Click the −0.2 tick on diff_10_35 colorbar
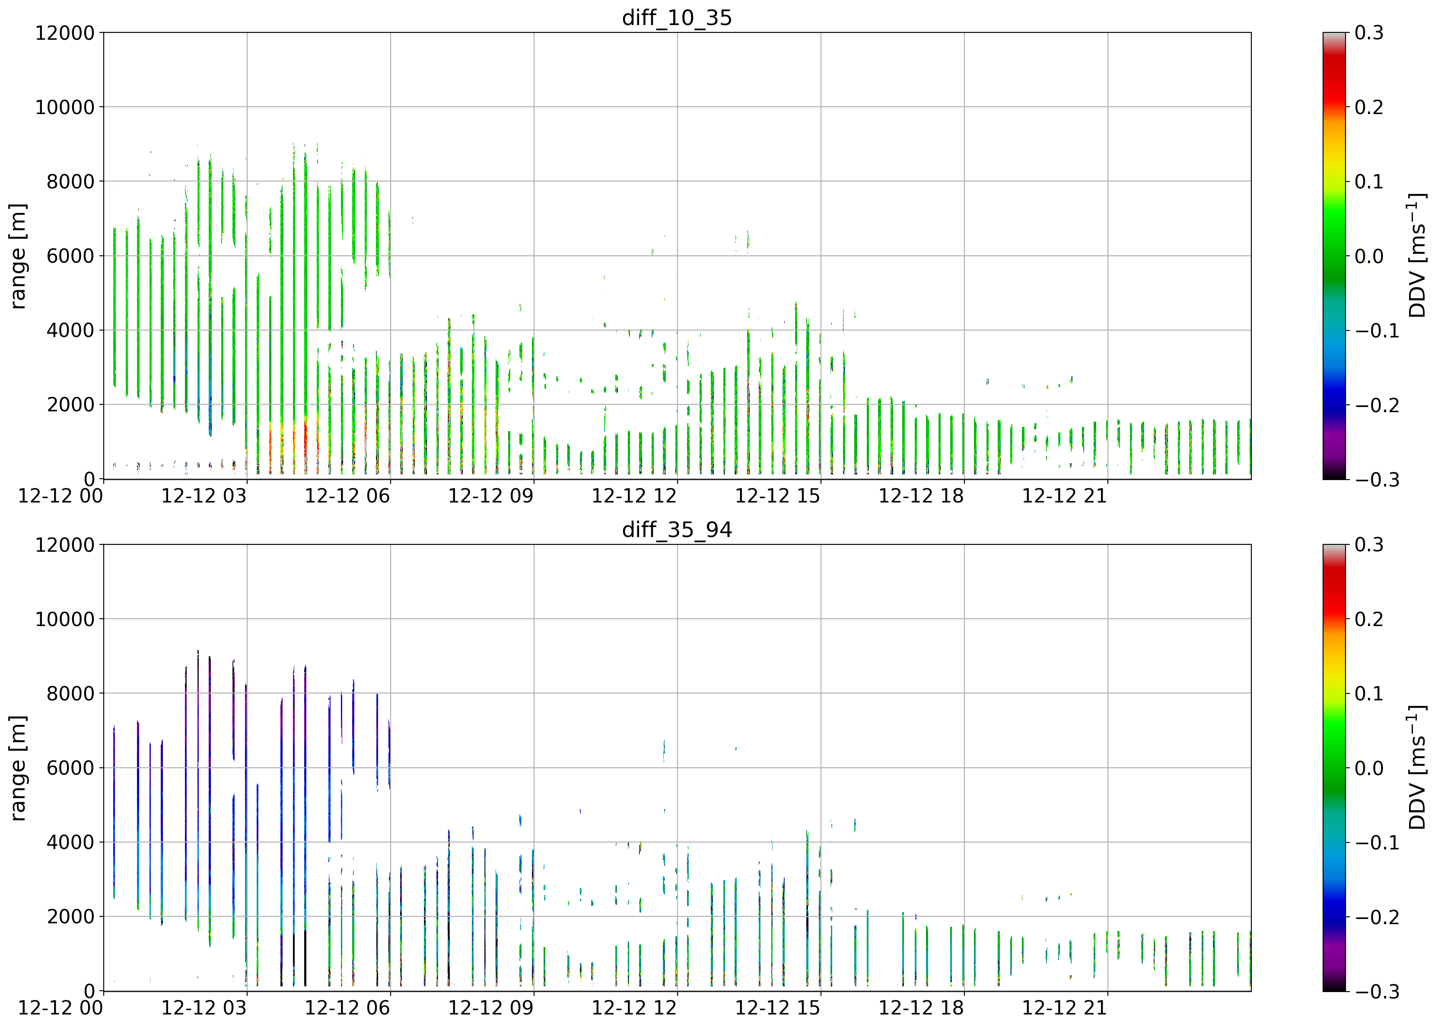The image size is (1438, 1027). click(1377, 405)
